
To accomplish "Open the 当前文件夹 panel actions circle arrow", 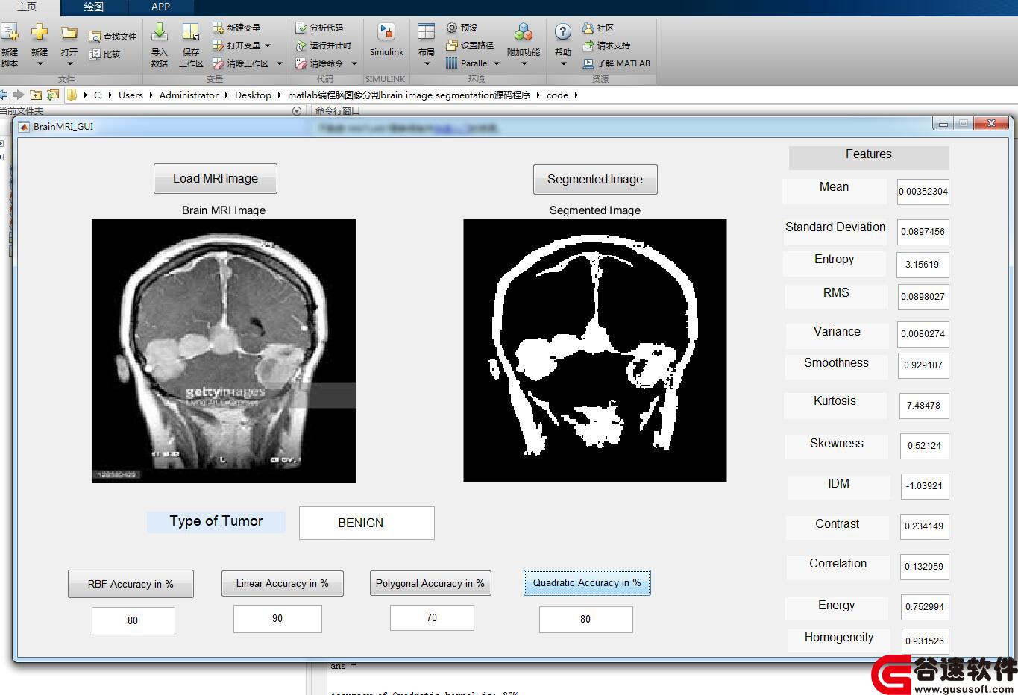I will coord(297,111).
